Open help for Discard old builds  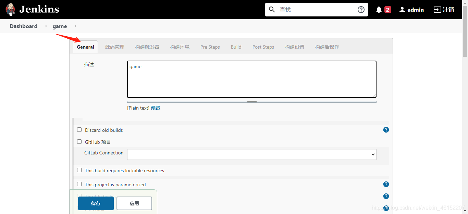[x=386, y=130]
